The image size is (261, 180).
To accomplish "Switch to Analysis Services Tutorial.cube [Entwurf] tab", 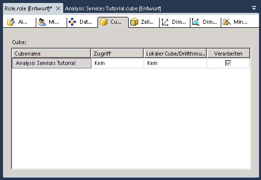I will pyautogui.click(x=113, y=8).
